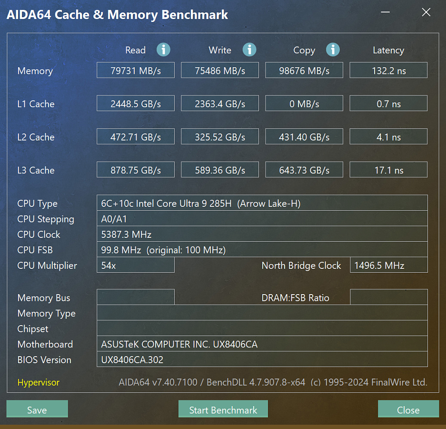Click the Latency column header
Screen dimensions: 446x429
388,51
